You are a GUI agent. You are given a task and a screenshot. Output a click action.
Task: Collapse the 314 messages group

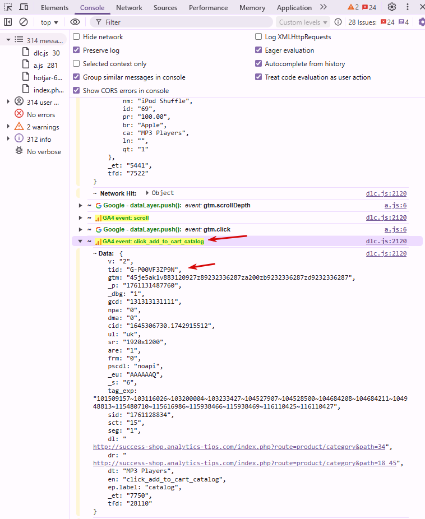pyautogui.click(x=8, y=40)
